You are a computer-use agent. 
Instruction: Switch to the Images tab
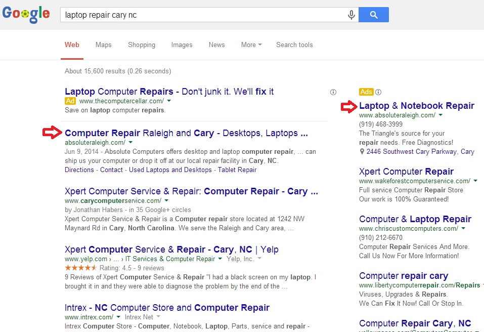[182, 45]
